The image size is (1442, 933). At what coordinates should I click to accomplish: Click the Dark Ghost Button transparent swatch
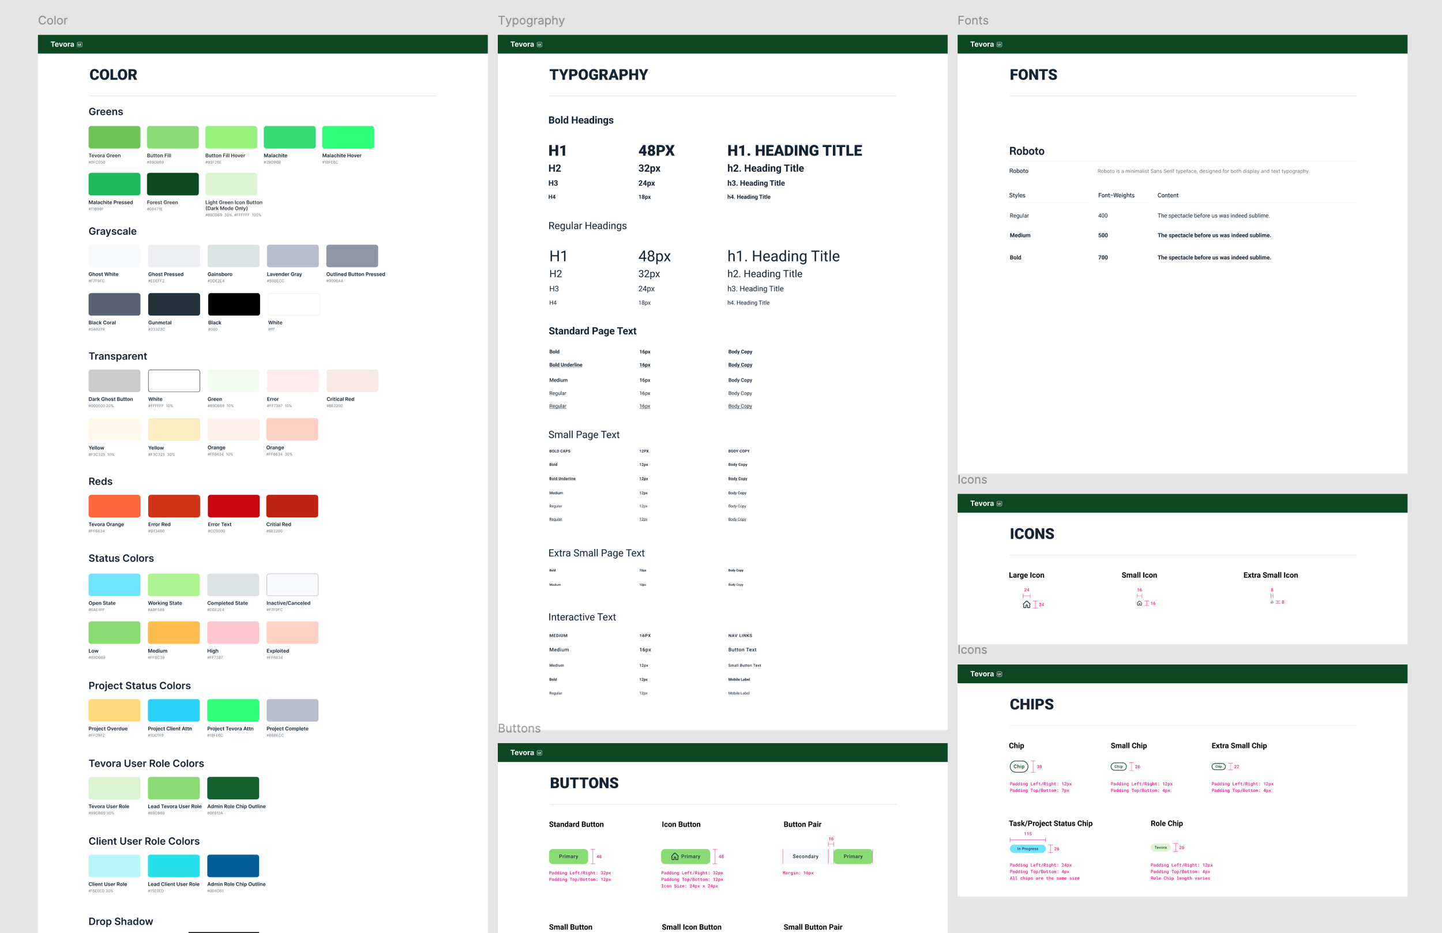point(114,381)
